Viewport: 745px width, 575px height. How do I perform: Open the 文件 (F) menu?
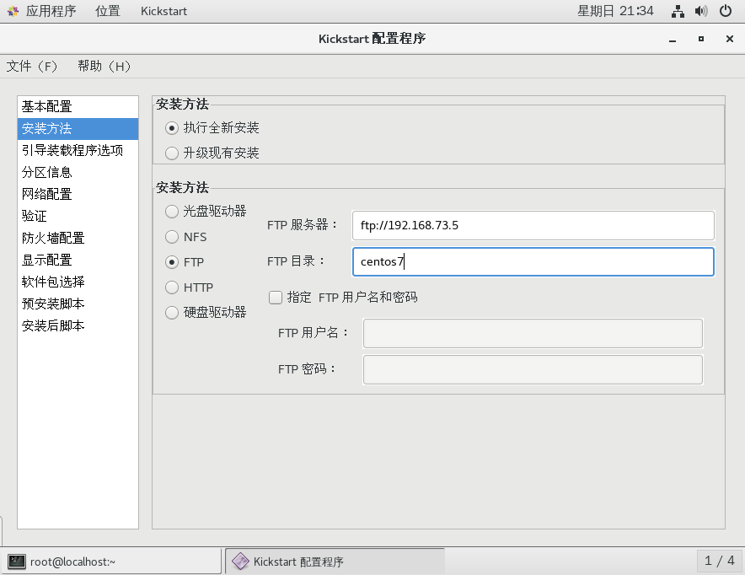pos(32,66)
